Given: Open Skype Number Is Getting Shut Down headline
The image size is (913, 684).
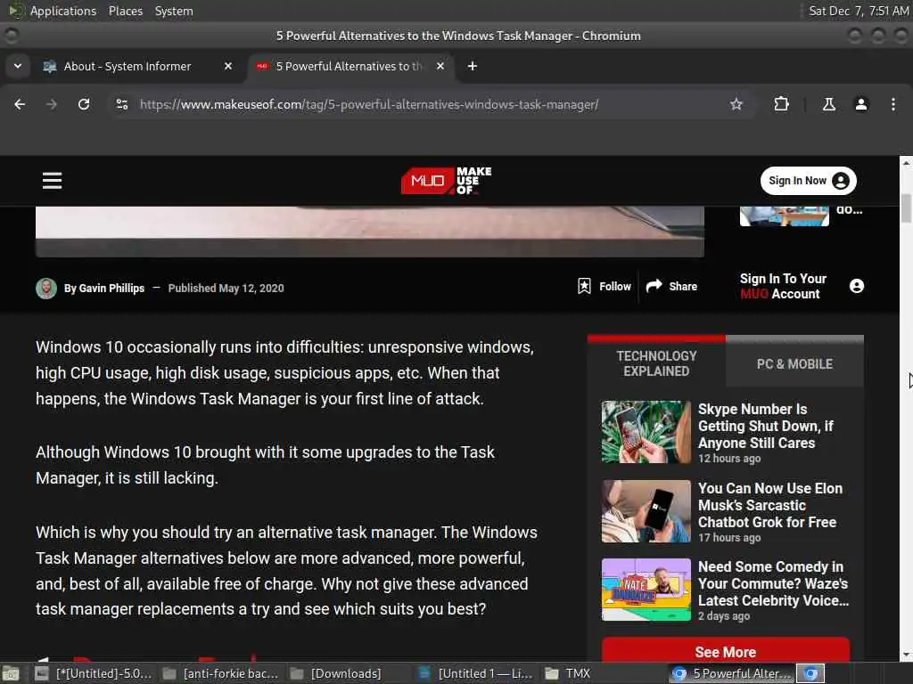Looking at the screenshot, I should coord(765,426).
